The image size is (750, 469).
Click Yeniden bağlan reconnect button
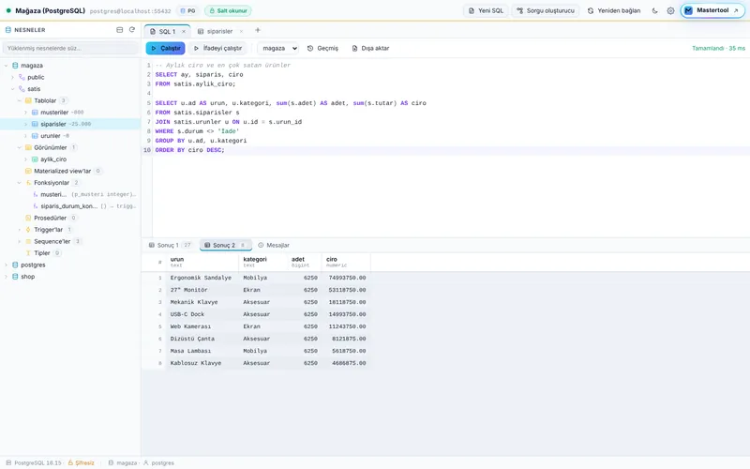614,10
